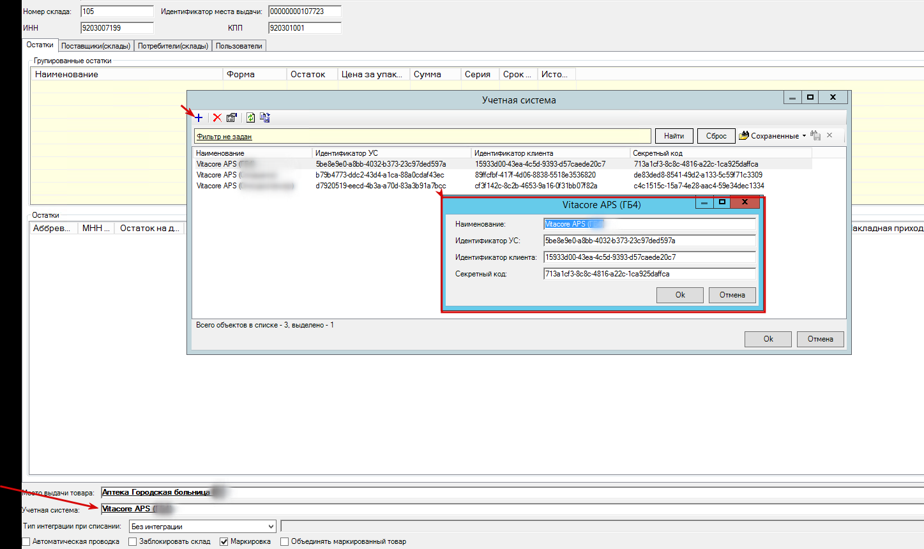Click the Форма column header in grouped stock
This screenshot has width=924, height=549.
[255, 75]
